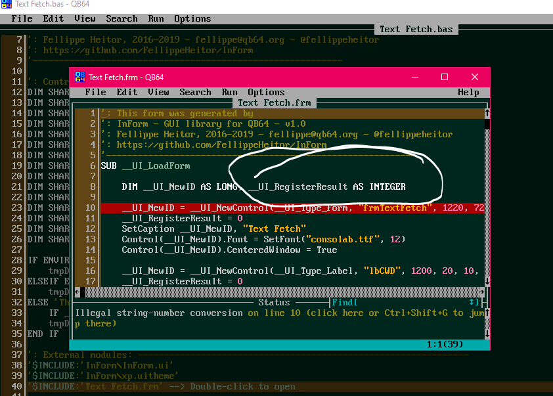This screenshot has width=553, height=396.
Task: Click the highlighted red error line 10
Action: tap(292, 208)
